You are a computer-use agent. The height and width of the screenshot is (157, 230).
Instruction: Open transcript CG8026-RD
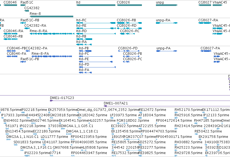[126, 25]
